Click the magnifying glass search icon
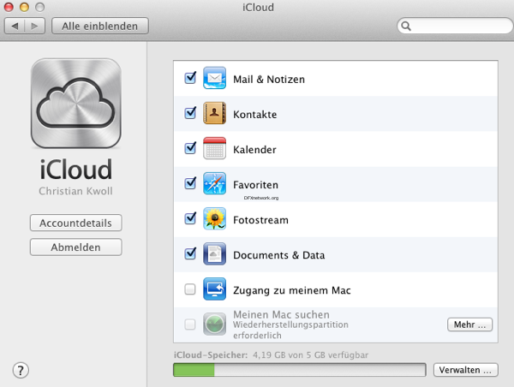 [406, 26]
